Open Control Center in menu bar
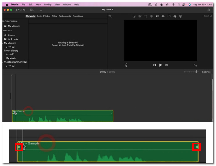Screen dimensions: 216x166 coord(184,5)
